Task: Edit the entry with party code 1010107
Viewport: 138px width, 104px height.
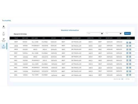Action: [x=127, y=64]
